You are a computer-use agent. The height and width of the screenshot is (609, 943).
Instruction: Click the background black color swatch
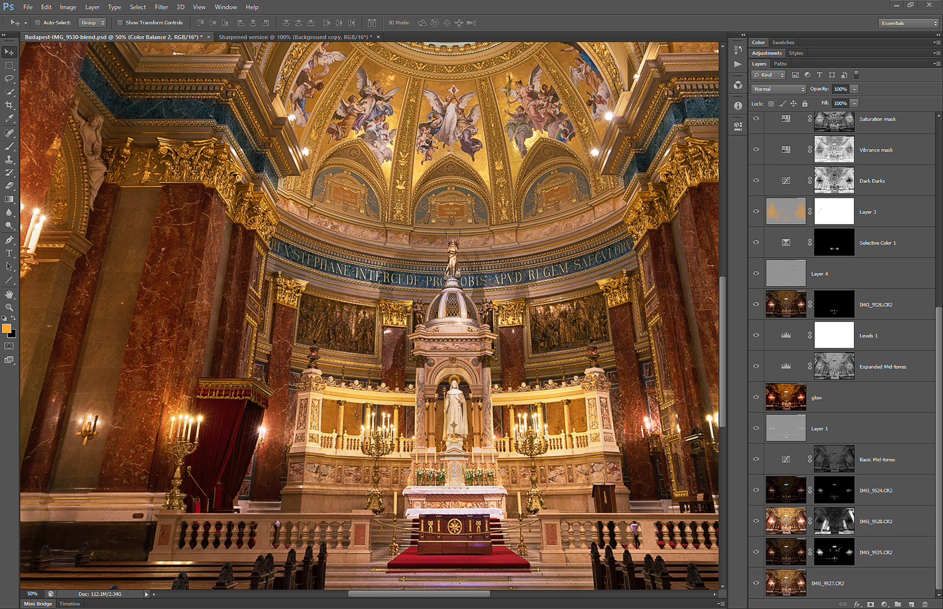click(13, 334)
